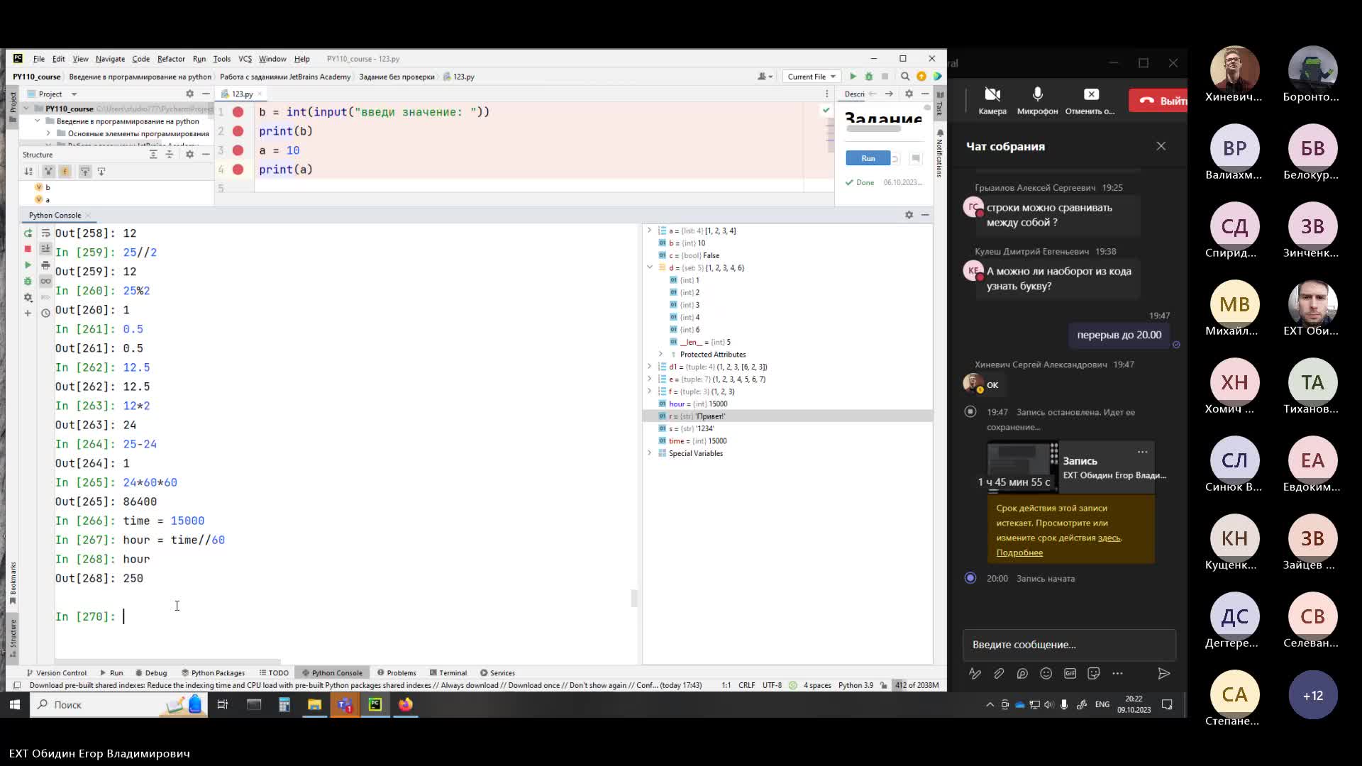Open the Refactor menu
The image size is (1362, 766).
(171, 59)
